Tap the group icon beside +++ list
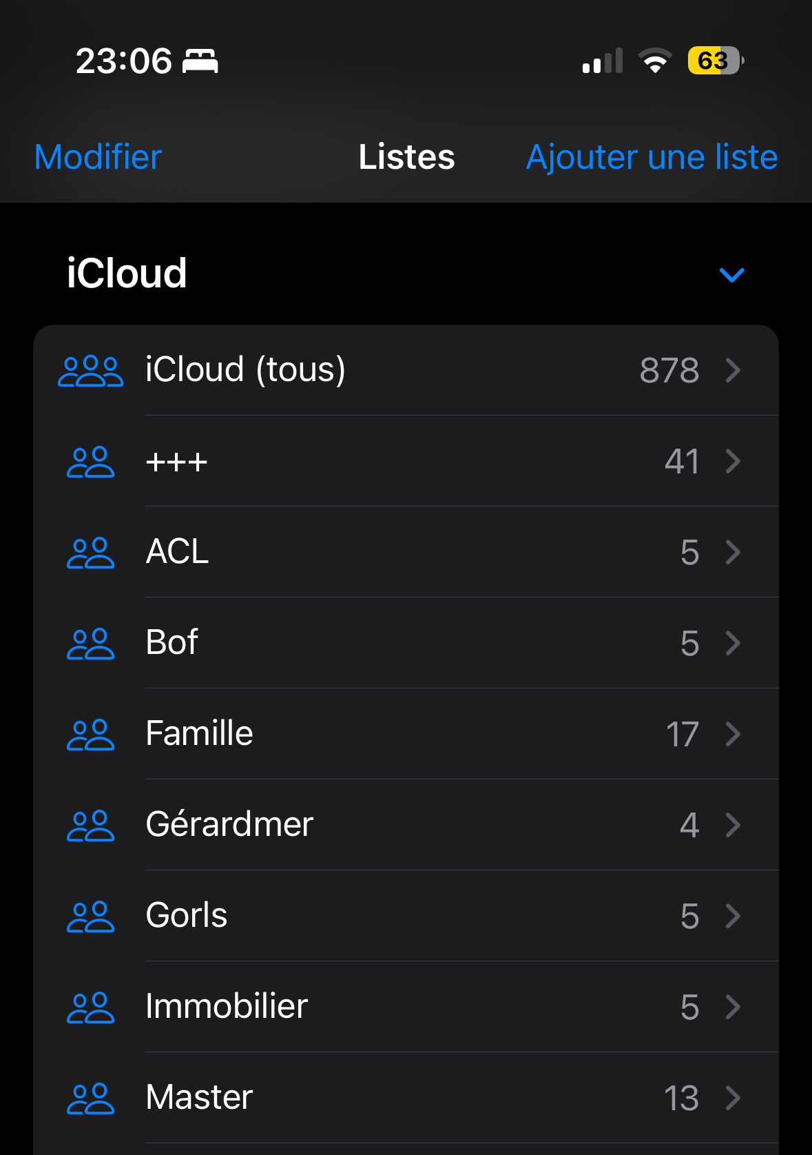 90,462
